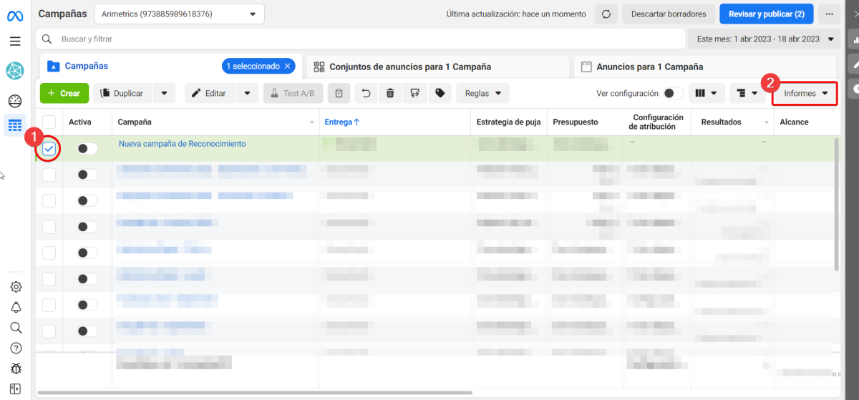Click Revisar y publicar button
The width and height of the screenshot is (859, 400).
766,14
